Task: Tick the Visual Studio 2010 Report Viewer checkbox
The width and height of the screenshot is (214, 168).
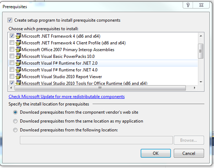Action: click(x=12, y=76)
